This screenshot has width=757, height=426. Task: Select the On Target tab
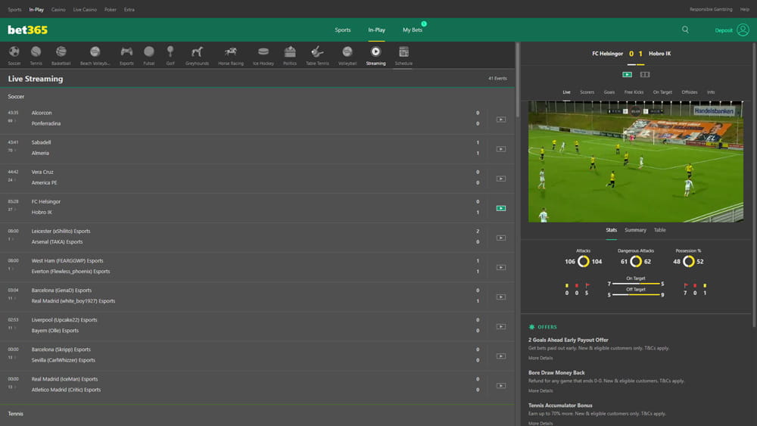662,92
